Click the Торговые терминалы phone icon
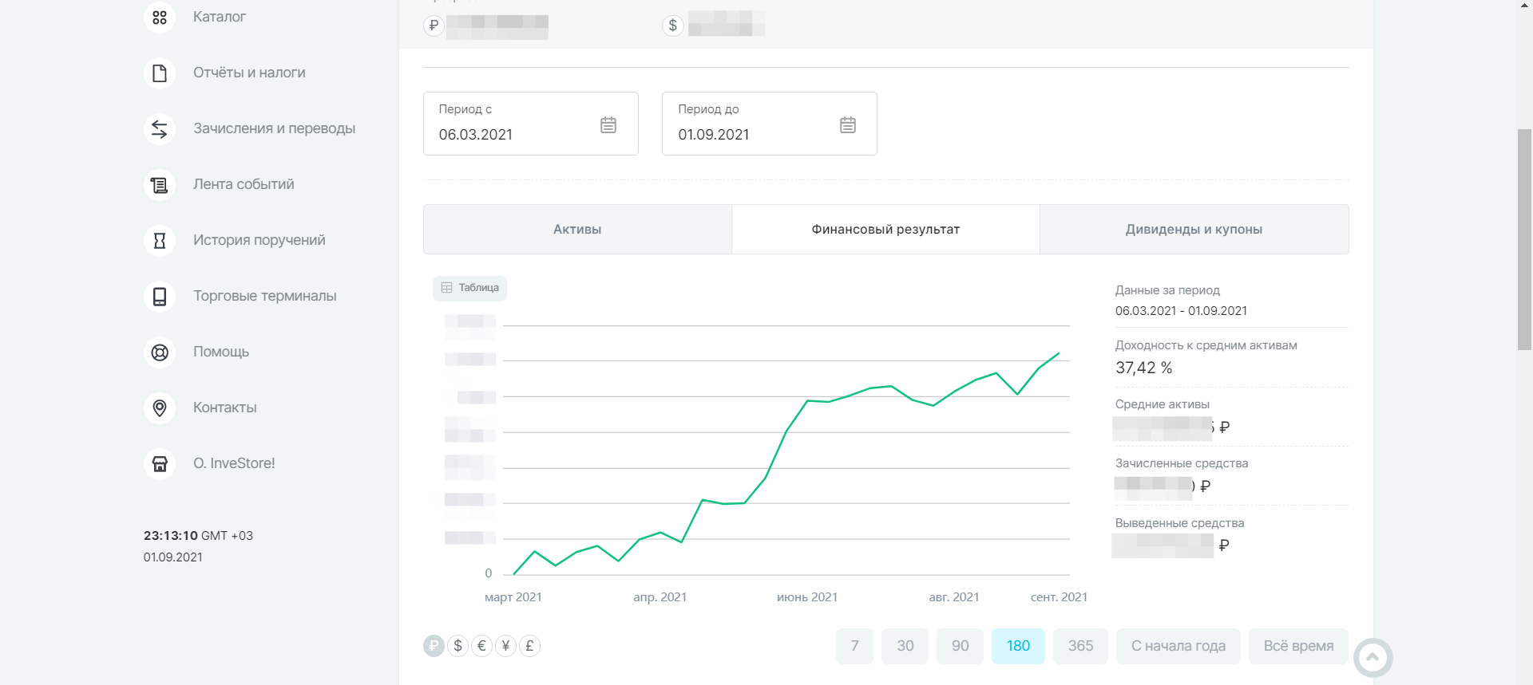1533x685 pixels. [x=160, y=296]
